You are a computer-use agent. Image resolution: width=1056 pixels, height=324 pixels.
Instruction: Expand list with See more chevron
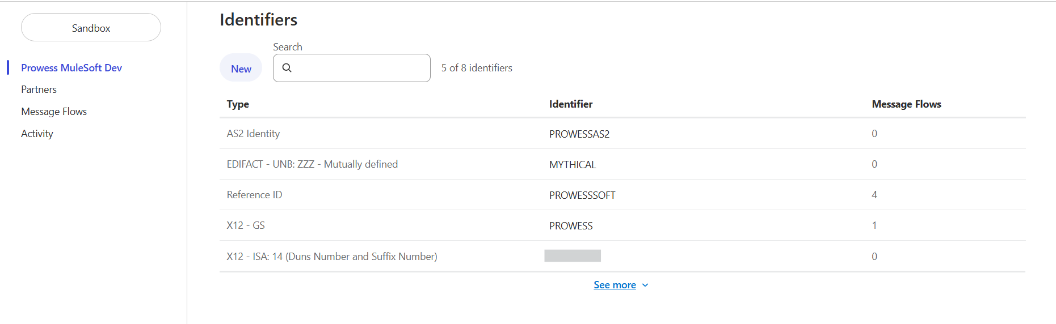[645, 285]
